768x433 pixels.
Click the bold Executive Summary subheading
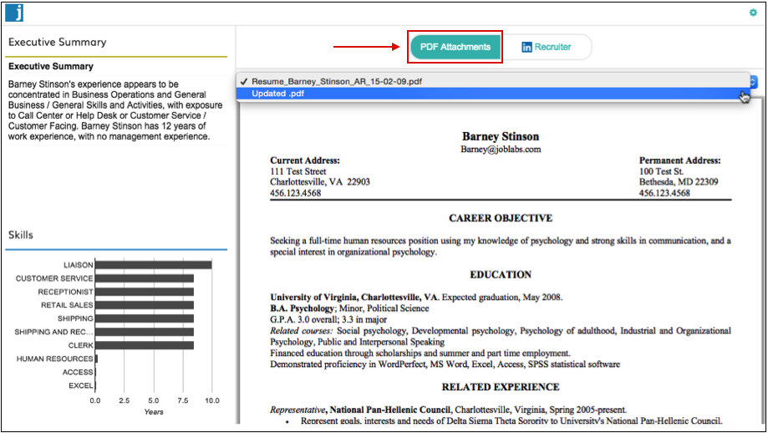pos(51,66)
